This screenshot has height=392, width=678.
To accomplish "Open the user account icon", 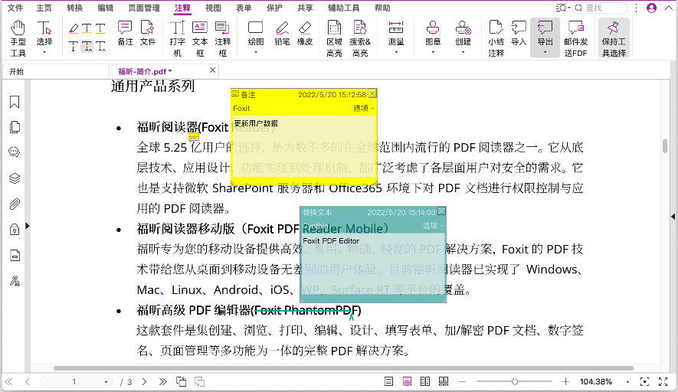I will click(652, 8).
